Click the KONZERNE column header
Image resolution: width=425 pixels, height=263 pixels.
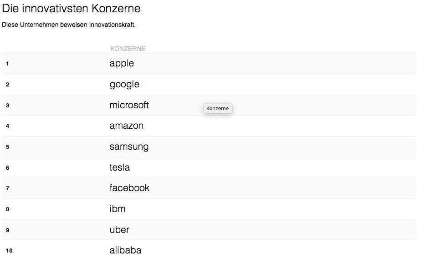128,48
